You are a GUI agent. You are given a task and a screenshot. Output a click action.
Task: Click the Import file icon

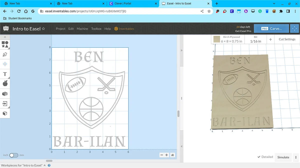pyautogui.click(x=5, y=104)
